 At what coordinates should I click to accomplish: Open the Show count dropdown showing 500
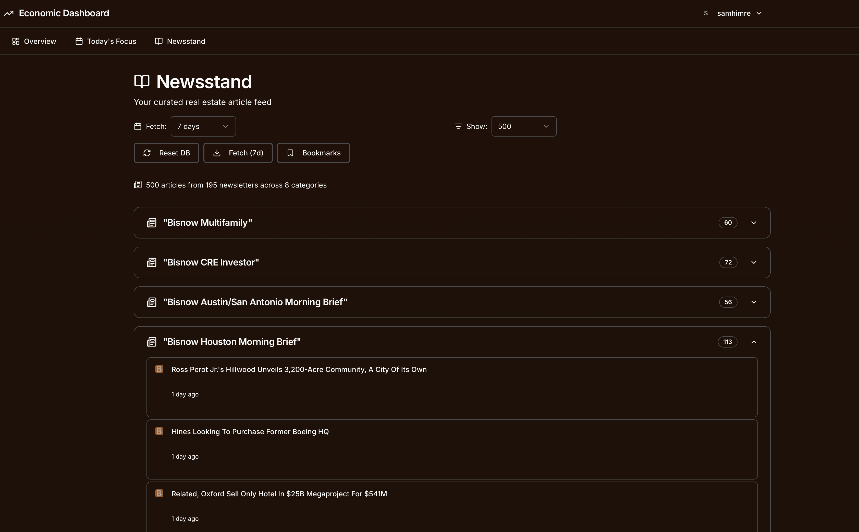click(x=524, y=126)
